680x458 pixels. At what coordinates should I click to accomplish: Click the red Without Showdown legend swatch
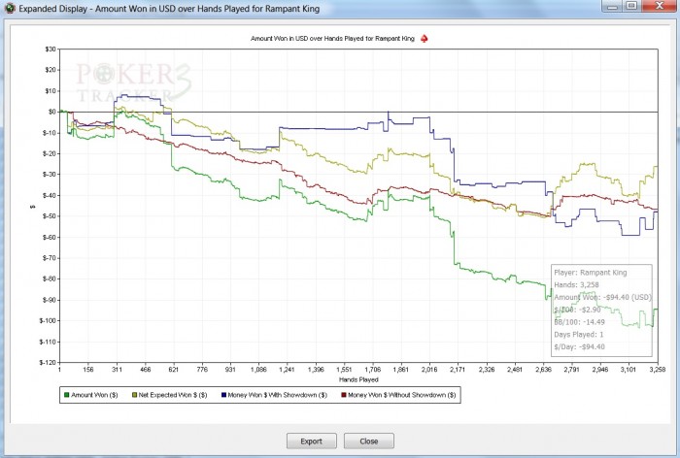tap(344, 395)
